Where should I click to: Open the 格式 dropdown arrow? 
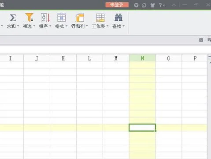pos(67,26)
